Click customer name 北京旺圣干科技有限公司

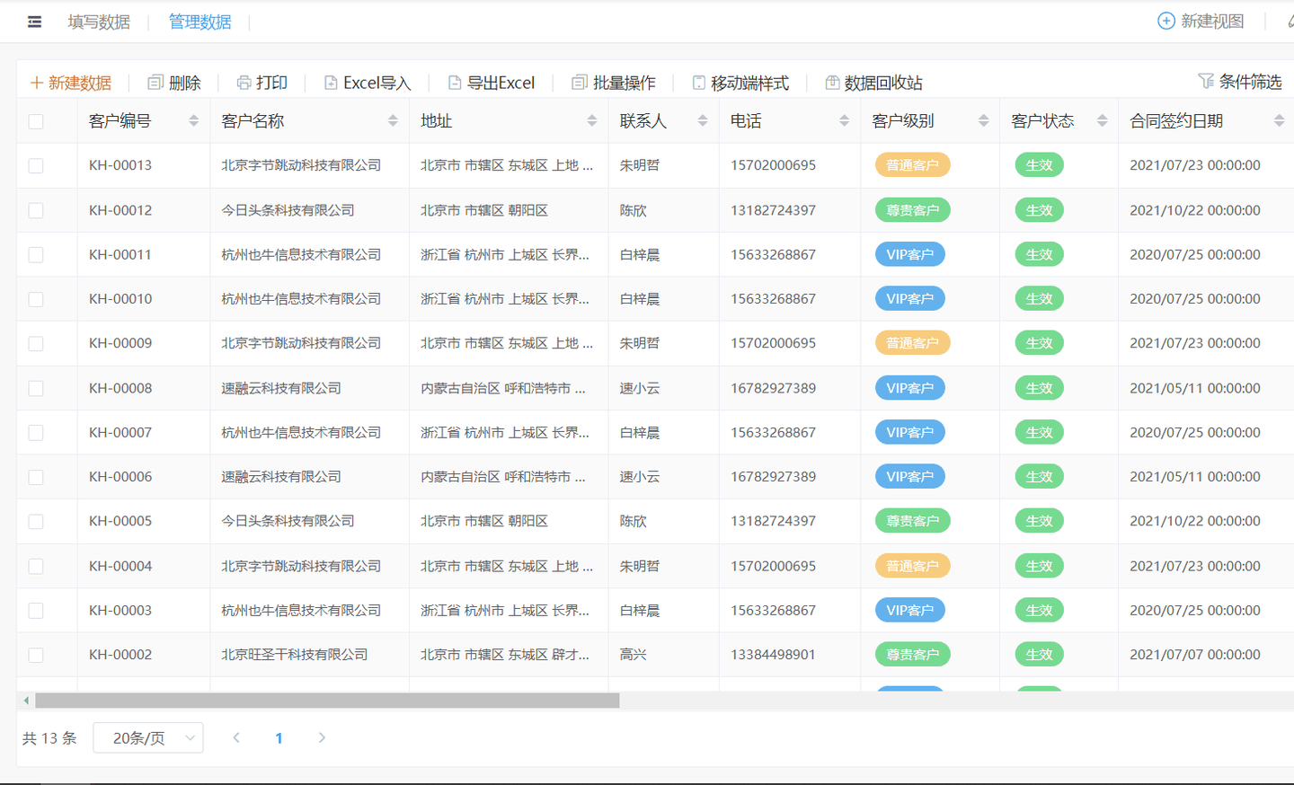(x=295, y=655)
